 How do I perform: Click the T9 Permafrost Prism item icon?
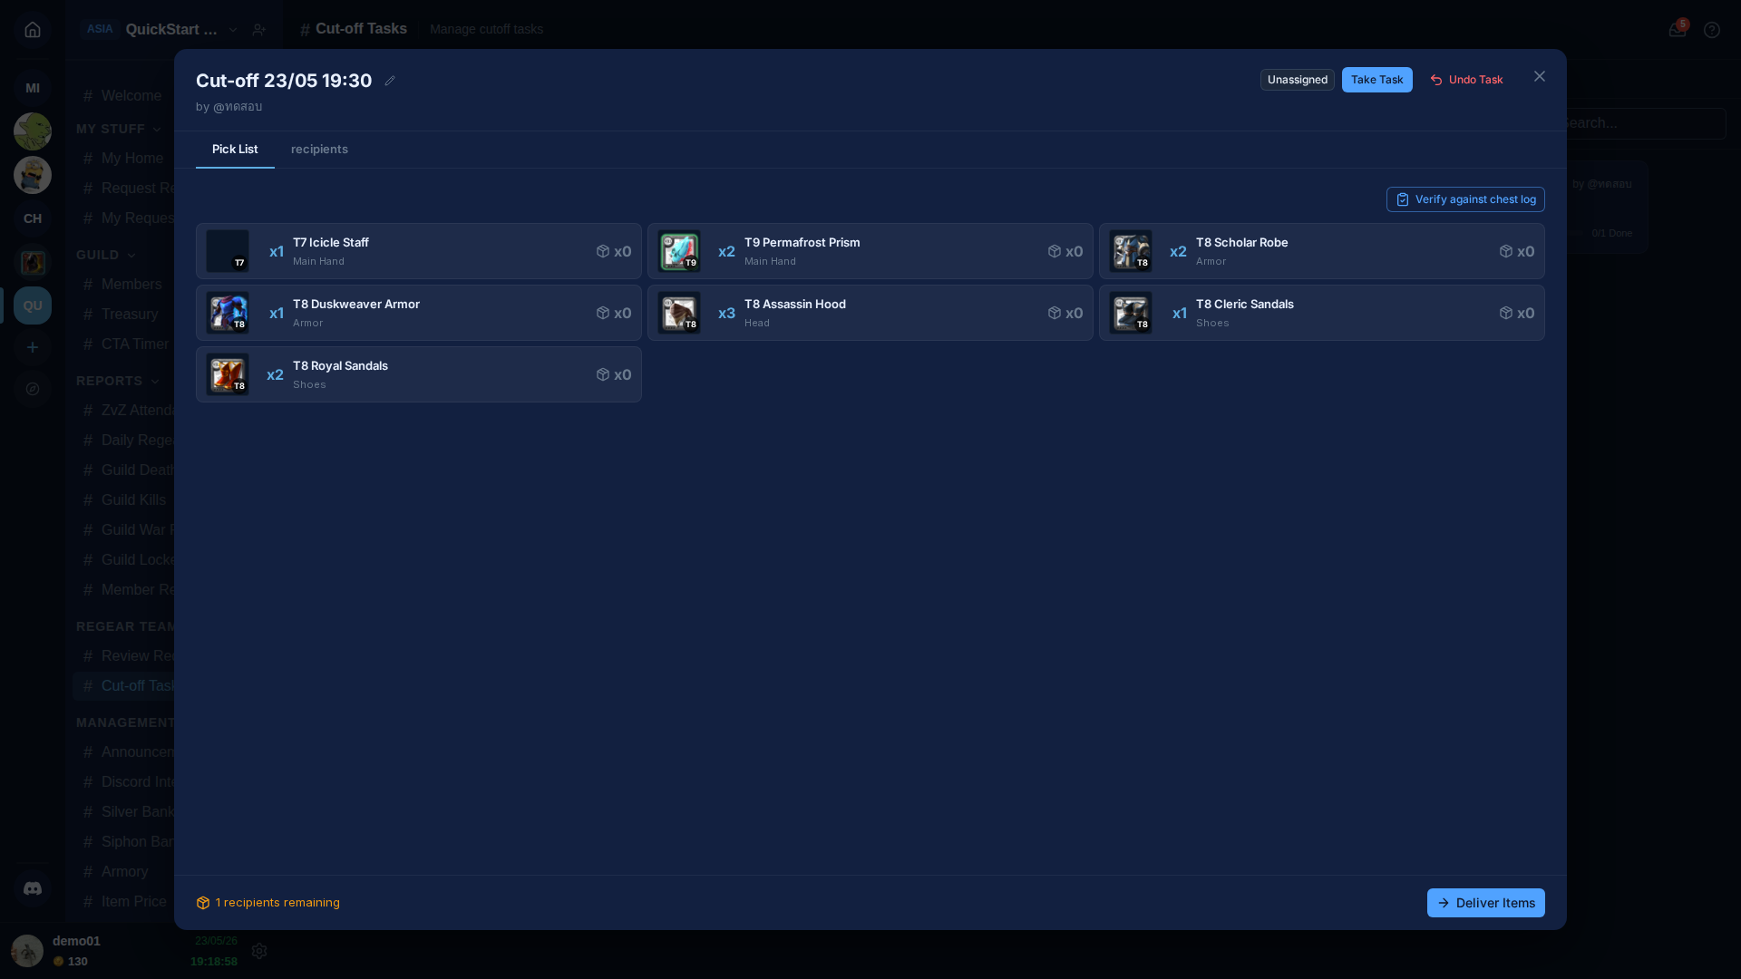[x=679, y=251]
